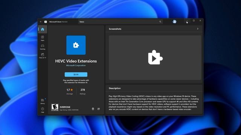Click the Screenshots section header

[115, 29]
